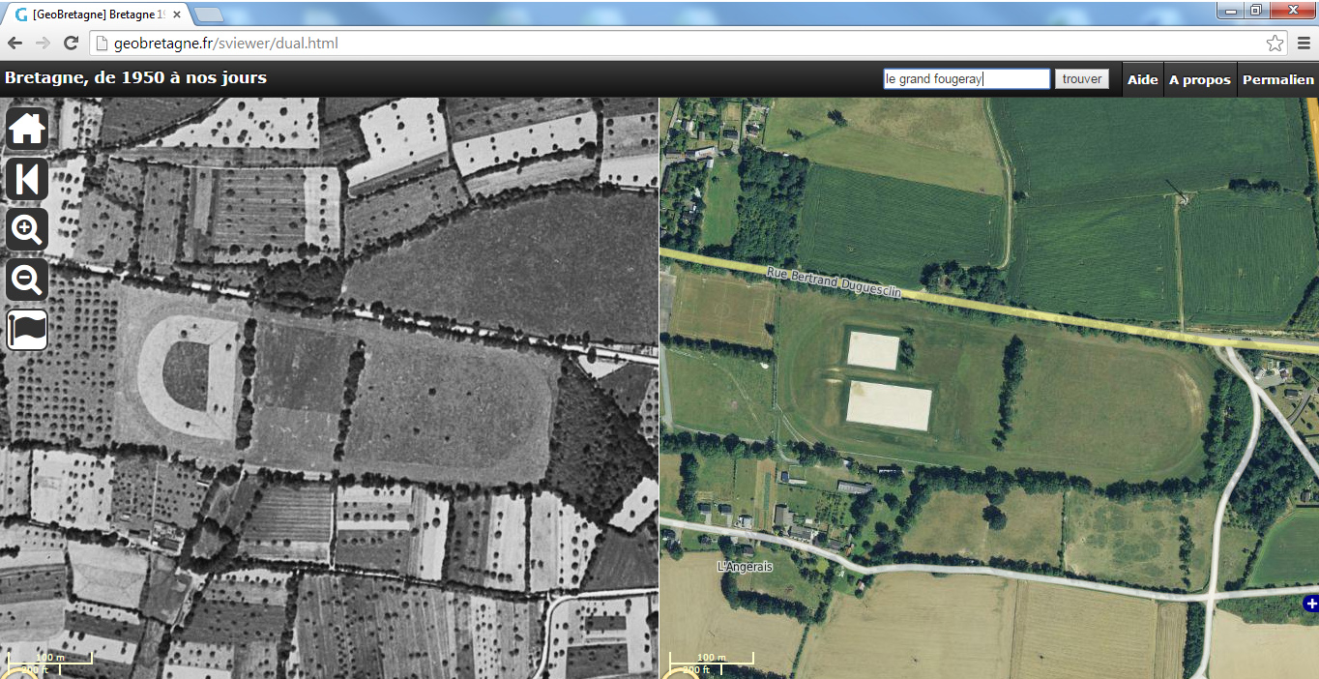Click the blue plus icon at right edge
This screenshot has width=1319, height=679.
click(x=1310, y=604)
